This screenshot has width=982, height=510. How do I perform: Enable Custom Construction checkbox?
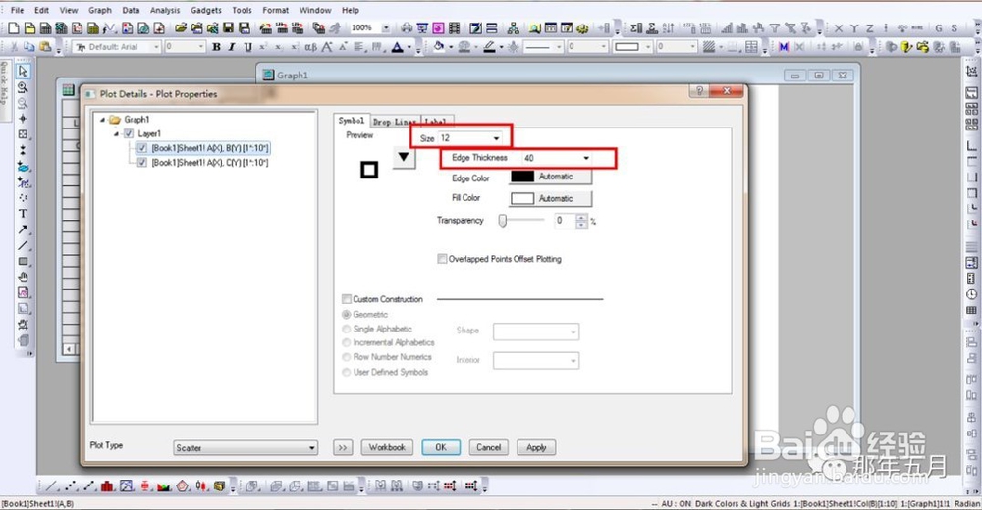(x=347, y=299)
